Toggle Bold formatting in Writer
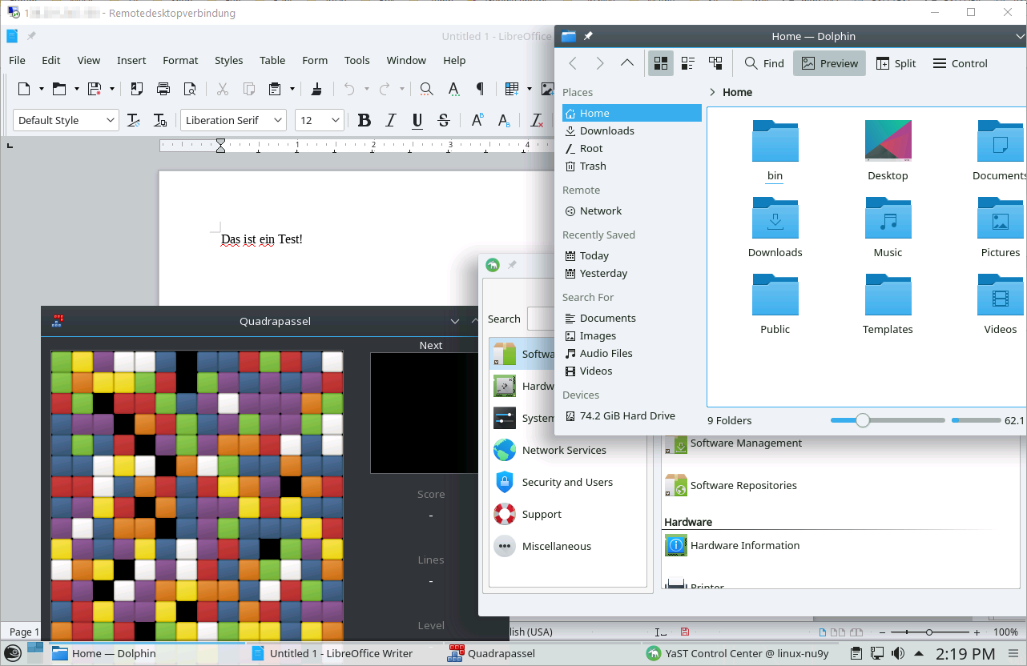Viewport: 1027px width, 666px height. coord(364,121)
